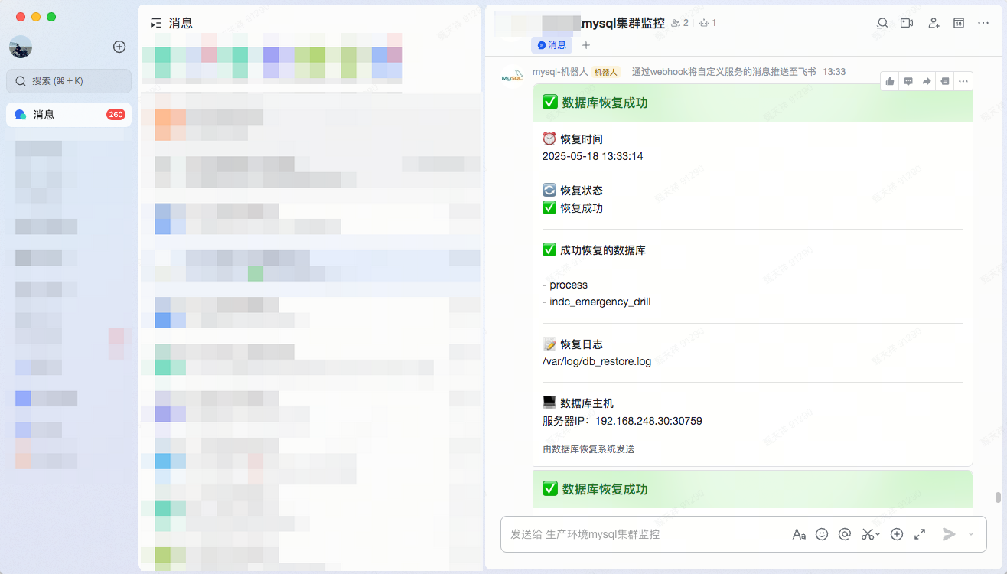Switch to the 消息 tab in chat header
The image size is (1007, 574).
551,45
